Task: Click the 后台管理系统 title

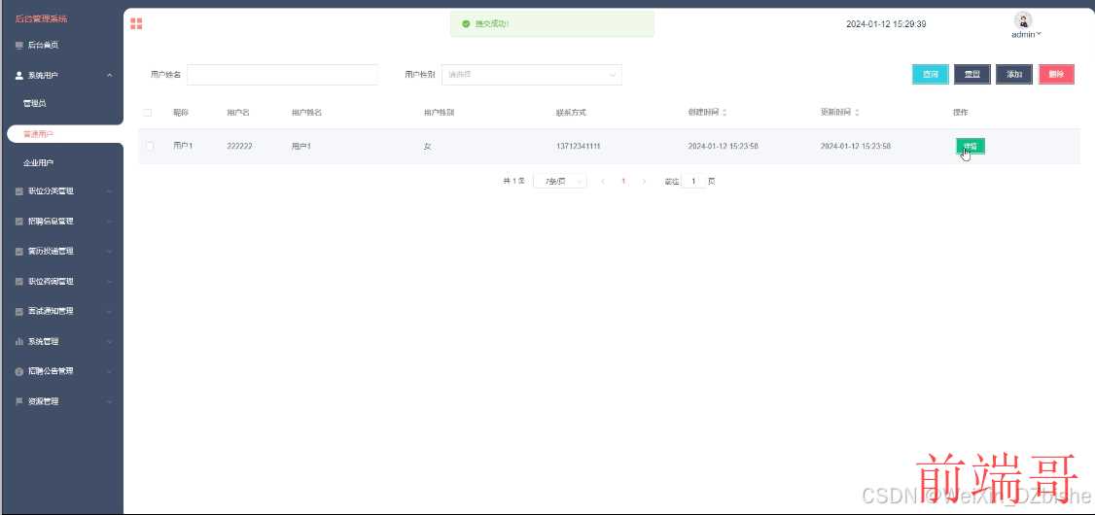Action: point(41,18)
